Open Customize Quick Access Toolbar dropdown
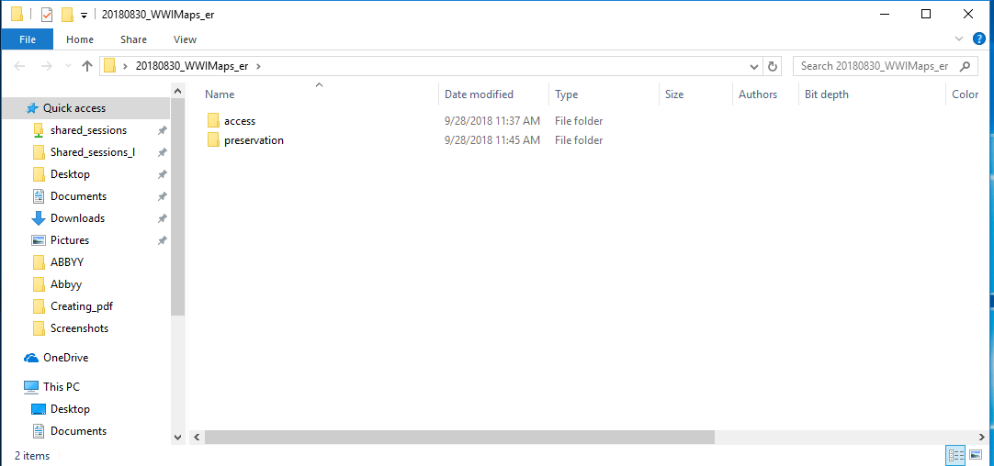 (x=84, y=15)
